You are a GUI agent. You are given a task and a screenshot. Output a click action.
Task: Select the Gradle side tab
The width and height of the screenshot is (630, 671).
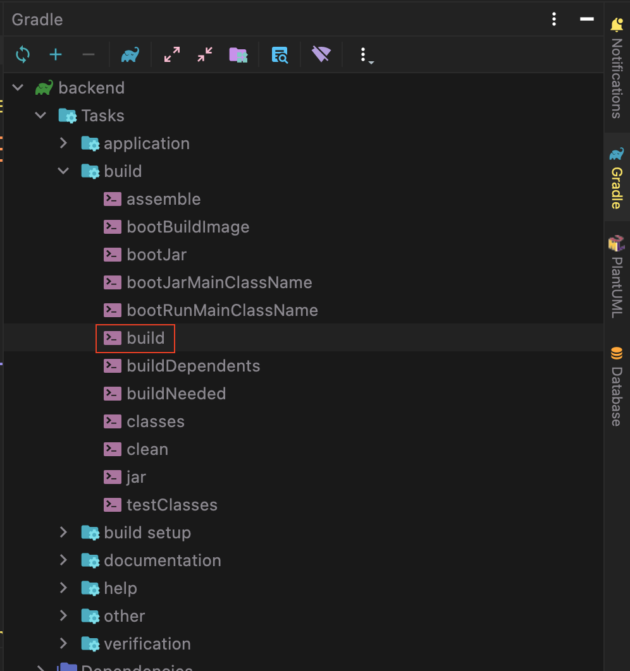click(x=617, y=178)
